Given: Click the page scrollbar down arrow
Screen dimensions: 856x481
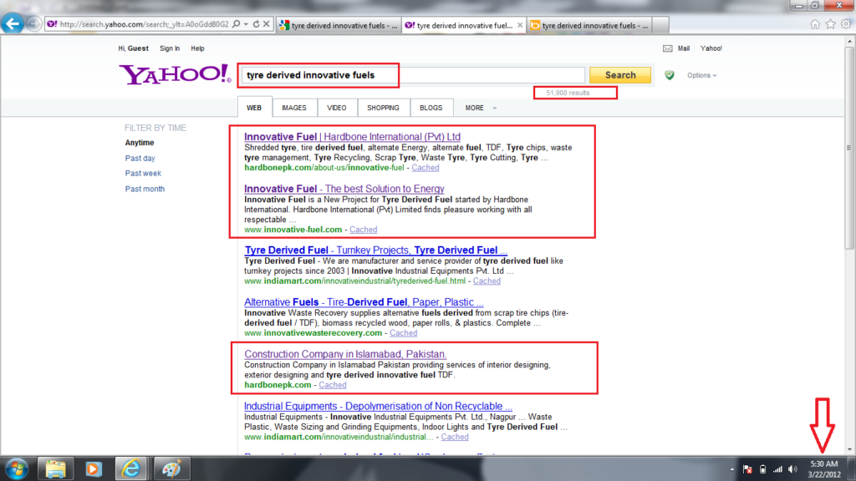Looking at the screenshot, I should pyautogui.click(x=849, y=450).
